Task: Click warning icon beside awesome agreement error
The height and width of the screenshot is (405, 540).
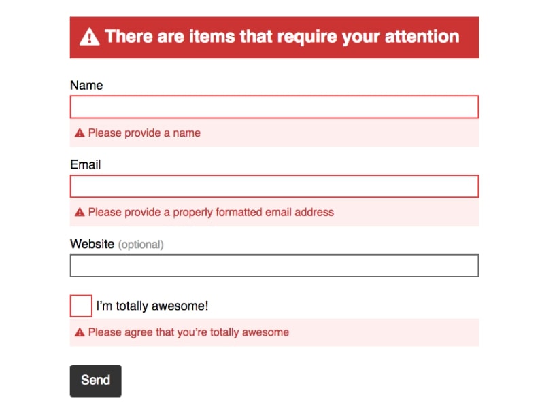Action: click(80, 332)
